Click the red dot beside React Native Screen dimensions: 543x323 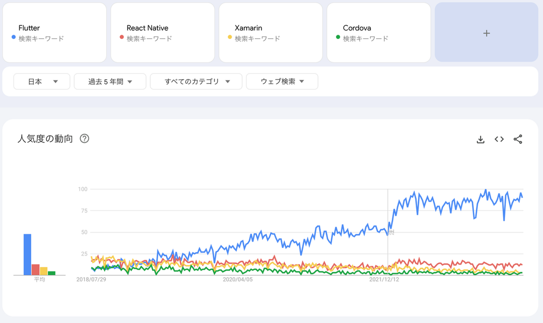tap(122, 37)
